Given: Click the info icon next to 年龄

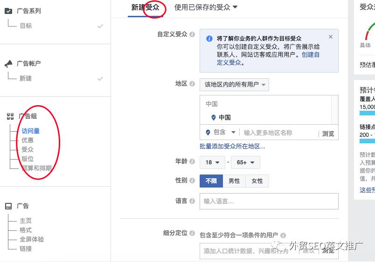Looking at the screenshot, I should pyautogui.click(x=192, y=161).
